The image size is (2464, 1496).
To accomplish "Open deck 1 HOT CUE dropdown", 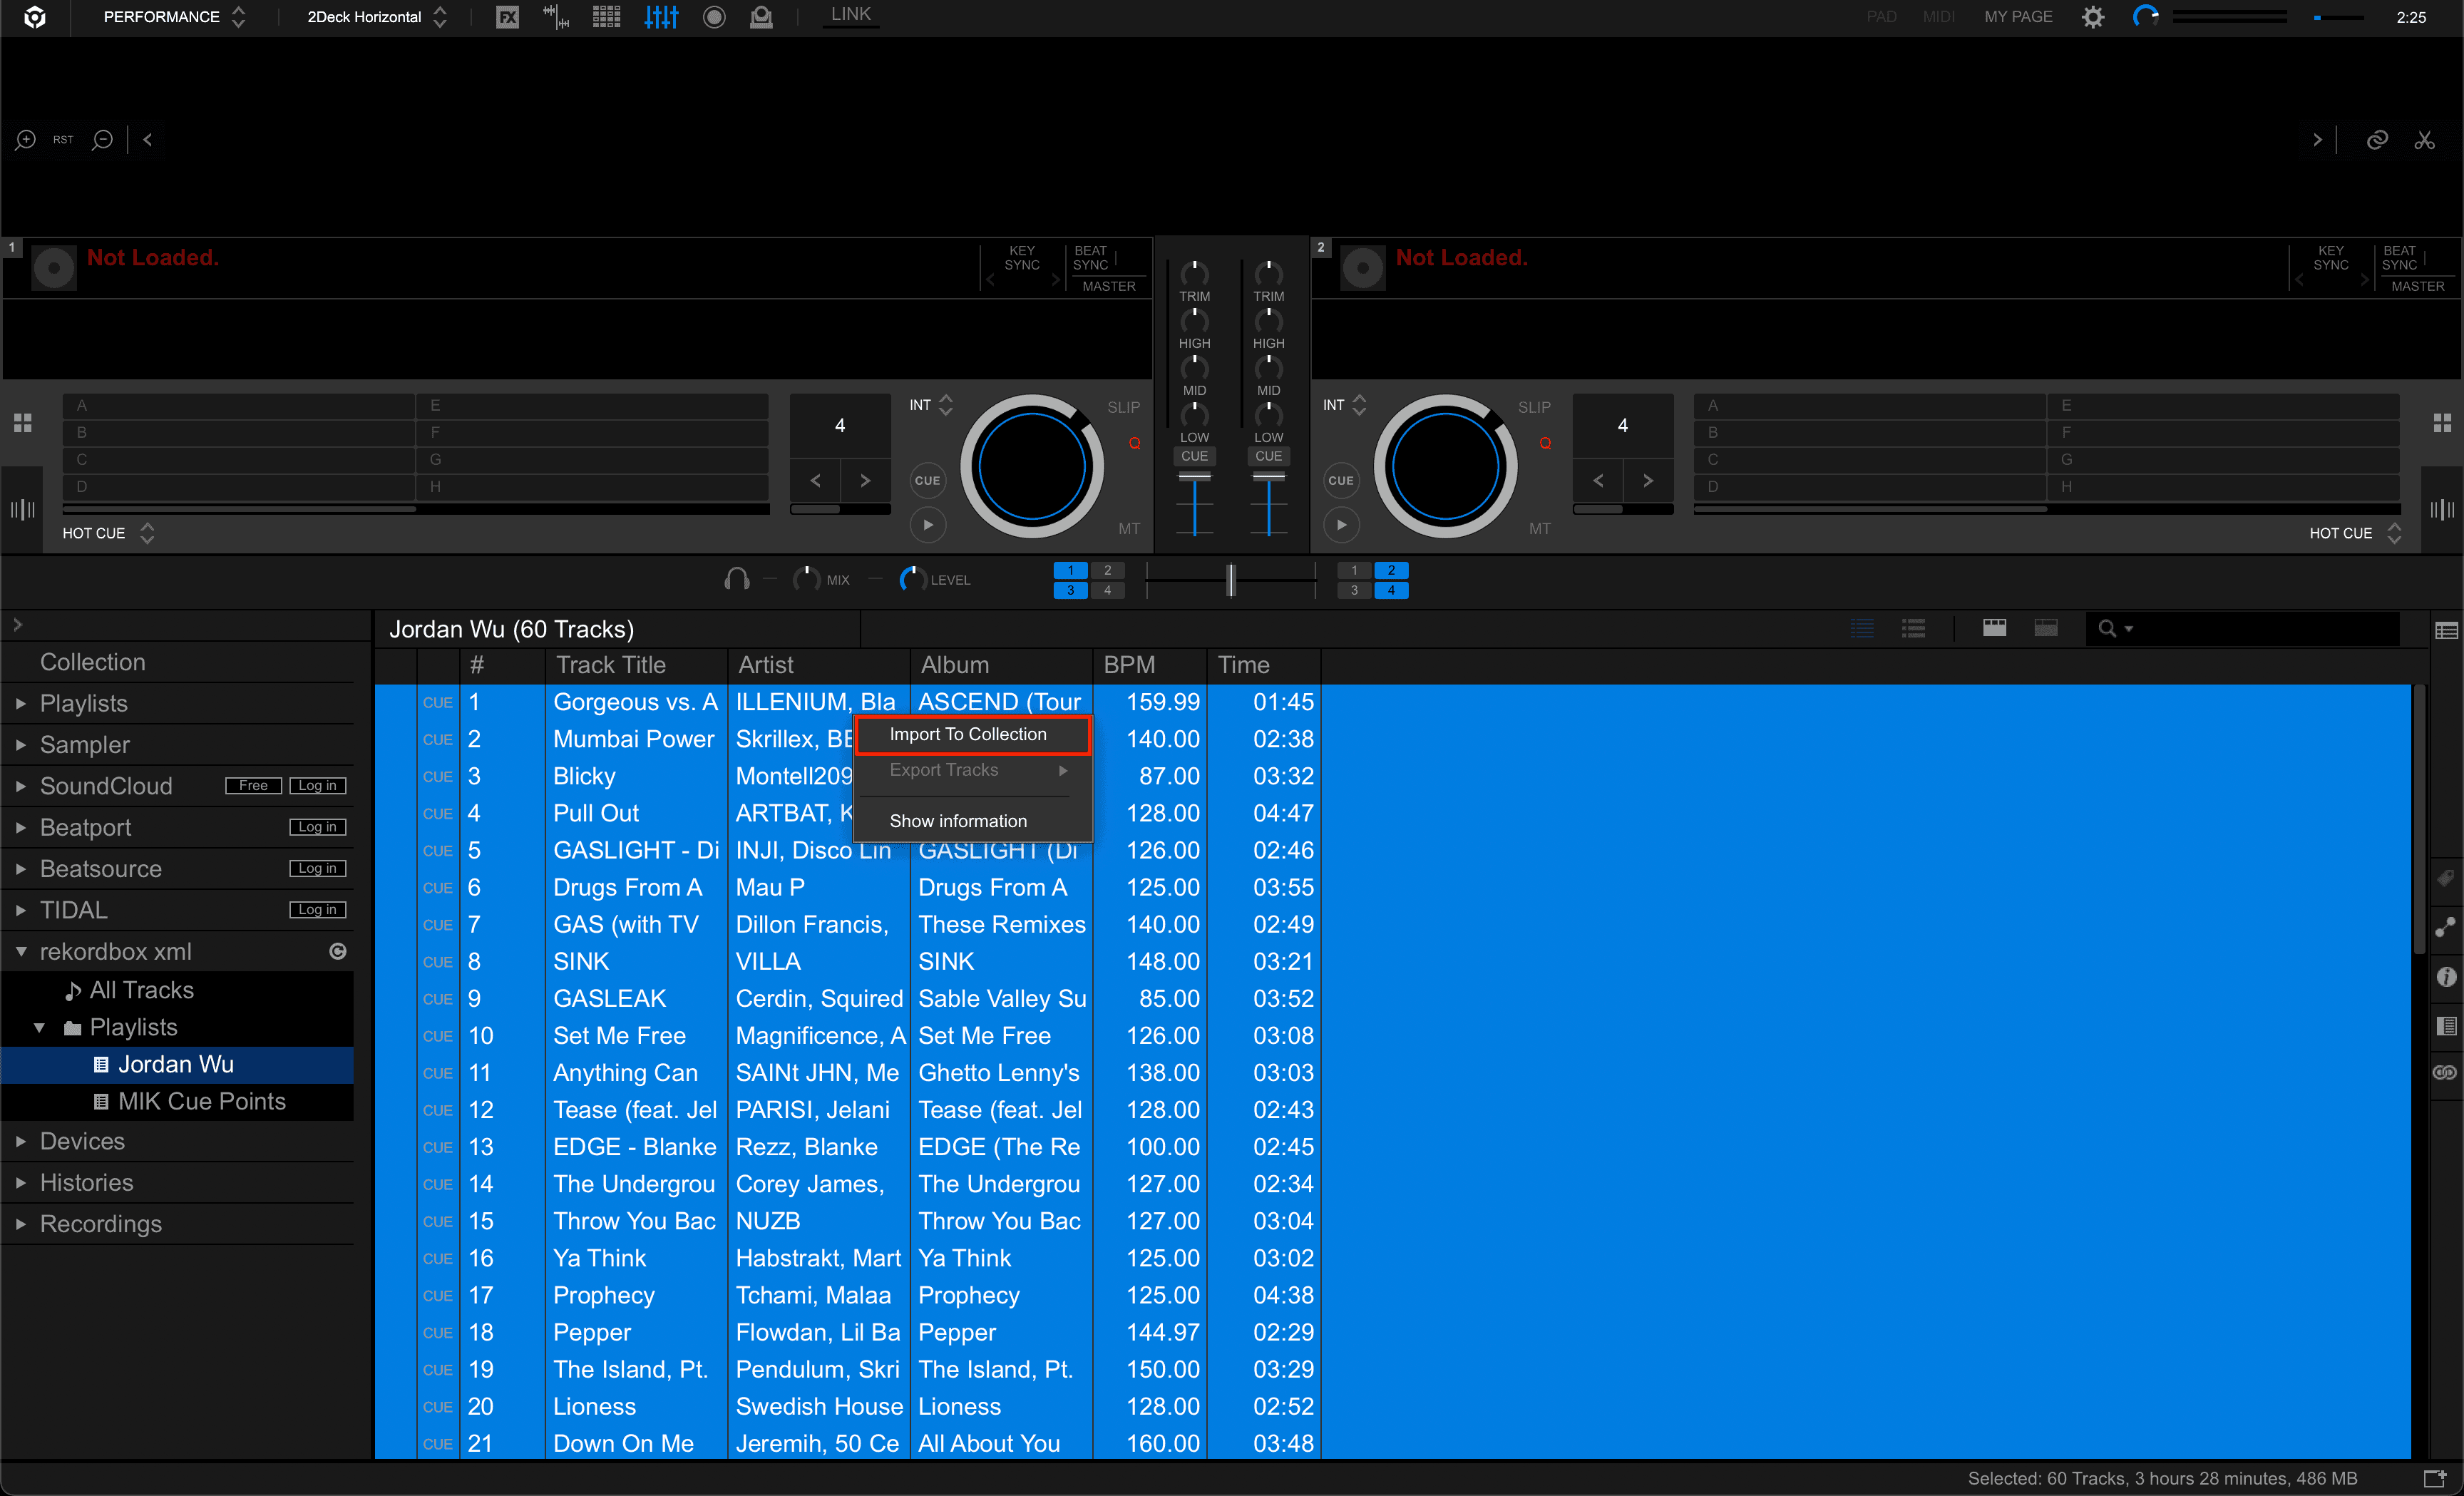I will pos(108,533).
